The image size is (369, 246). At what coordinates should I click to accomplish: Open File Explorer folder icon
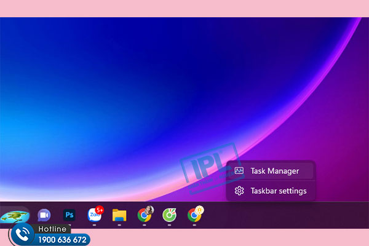[119, 215]
